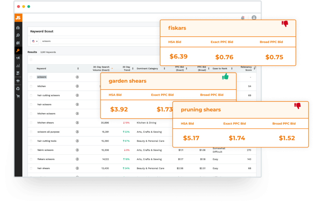Click circle icon for hair cutting tools
This screenshot has width=314, height=204.
coord(77,141)
